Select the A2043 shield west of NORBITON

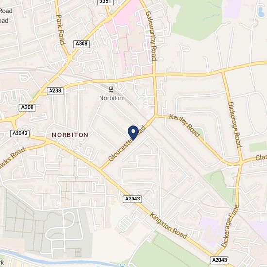20,133
